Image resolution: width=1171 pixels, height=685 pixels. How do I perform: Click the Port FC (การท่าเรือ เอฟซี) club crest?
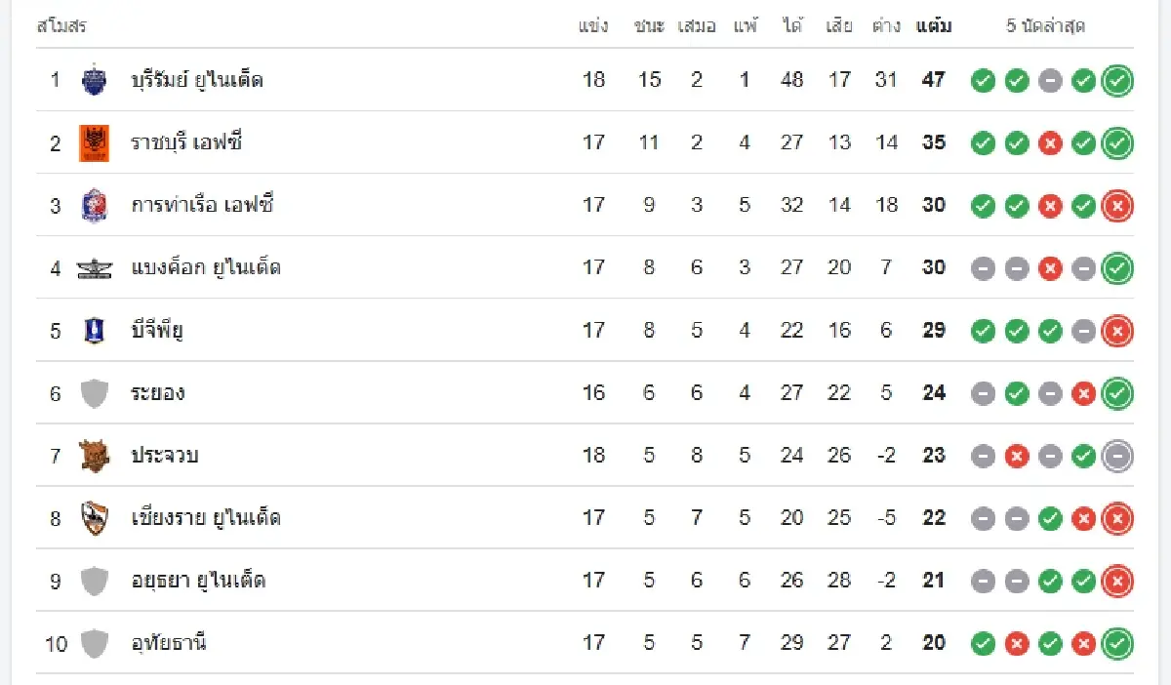pyautogui.click(x=94, y=205)
